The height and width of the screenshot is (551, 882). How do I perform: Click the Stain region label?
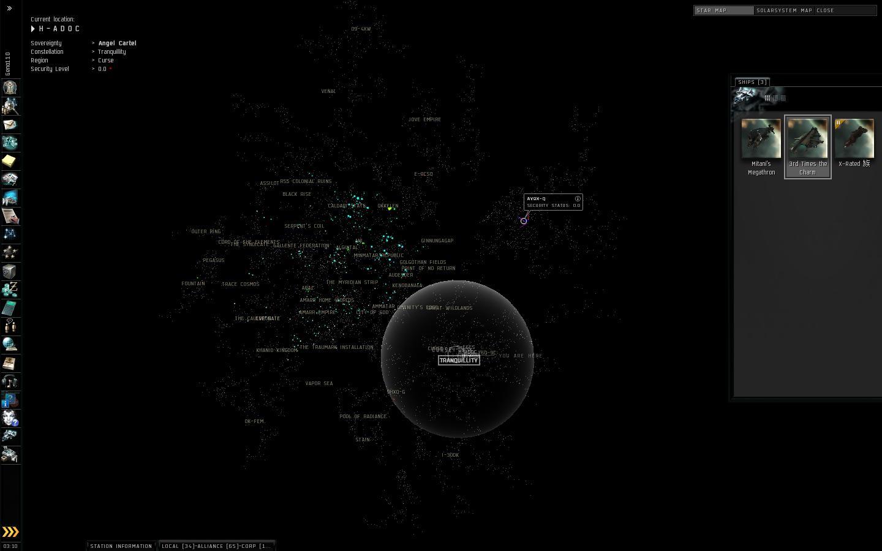coord(363,440)
